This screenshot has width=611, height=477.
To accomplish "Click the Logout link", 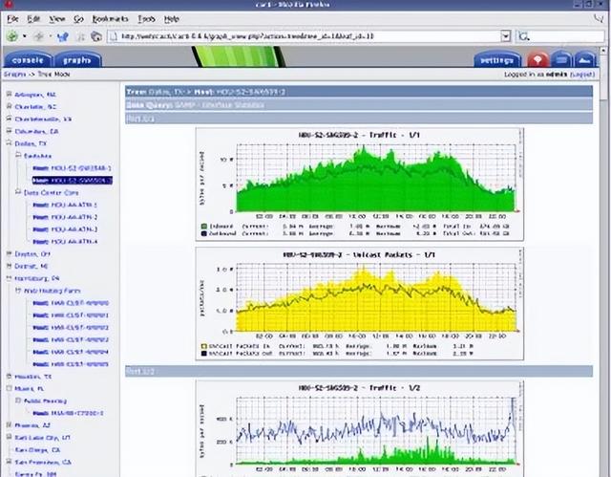I will 582,74.
